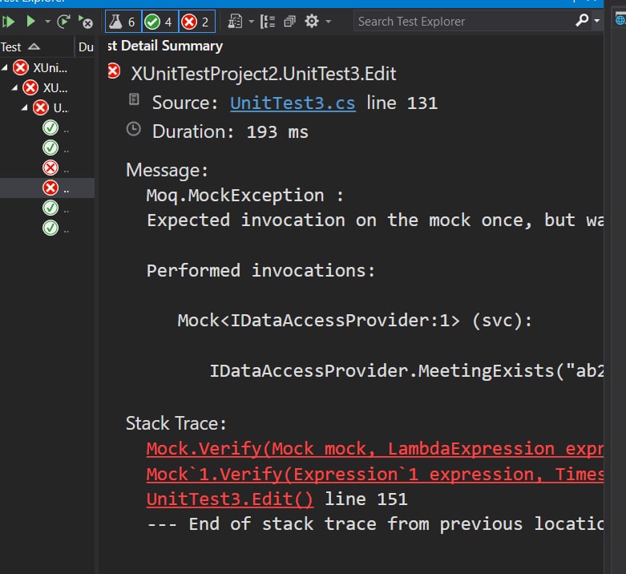Sort by the Test column header

coord(37,46)
